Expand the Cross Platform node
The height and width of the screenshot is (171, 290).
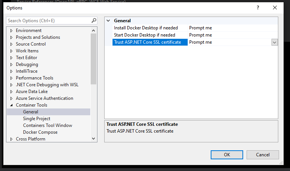(x=11, y=139)
